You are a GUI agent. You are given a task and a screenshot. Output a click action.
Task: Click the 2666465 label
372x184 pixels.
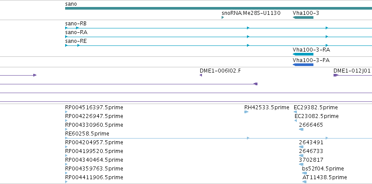[x=311, y=125]
